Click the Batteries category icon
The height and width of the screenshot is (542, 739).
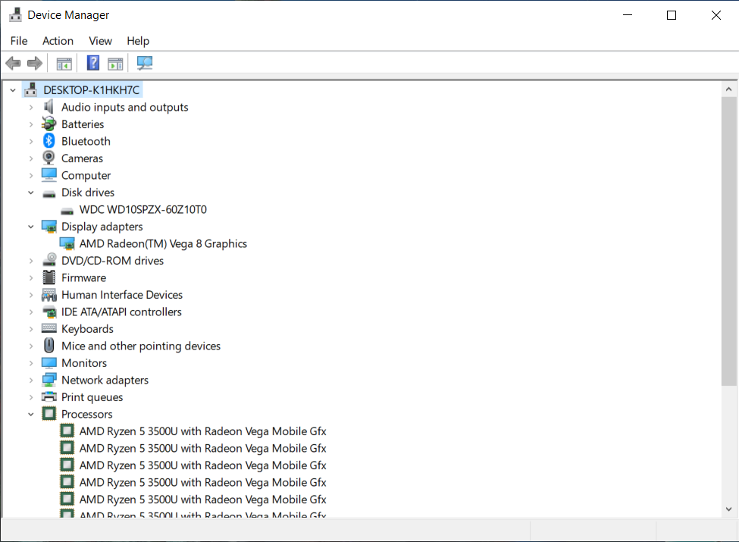[x=49, y=124]
